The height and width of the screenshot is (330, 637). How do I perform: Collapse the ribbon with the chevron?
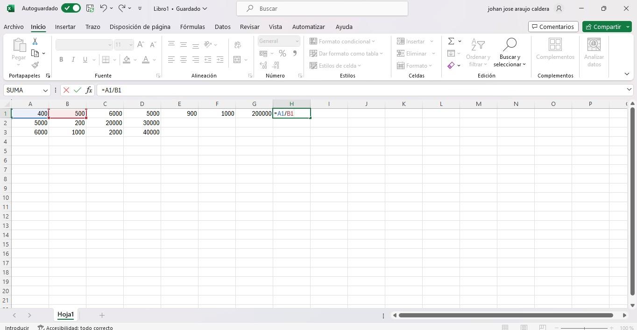[x=627, y=74]
